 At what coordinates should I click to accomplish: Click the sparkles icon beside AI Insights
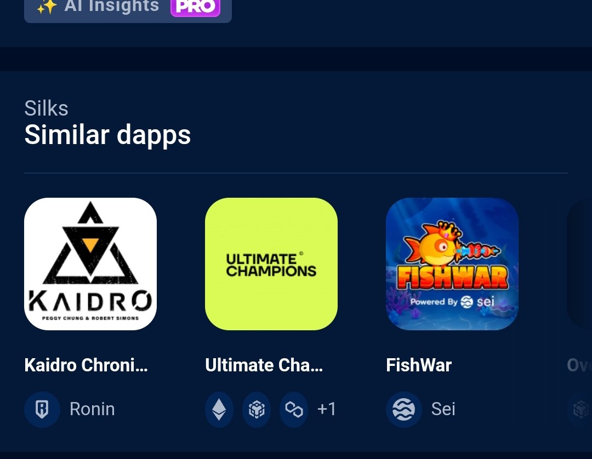pyautogui.click(x=47, y=8)
